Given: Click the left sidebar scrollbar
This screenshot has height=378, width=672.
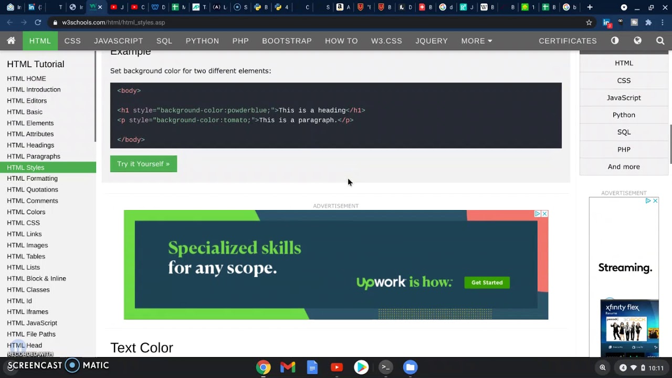Looking at the screenshot, I should click(95, 97).
